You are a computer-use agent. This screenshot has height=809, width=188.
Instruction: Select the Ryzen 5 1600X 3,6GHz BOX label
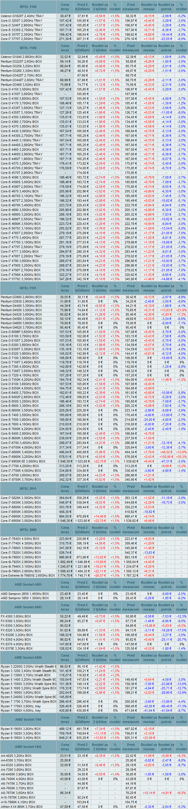pos(21,693)
